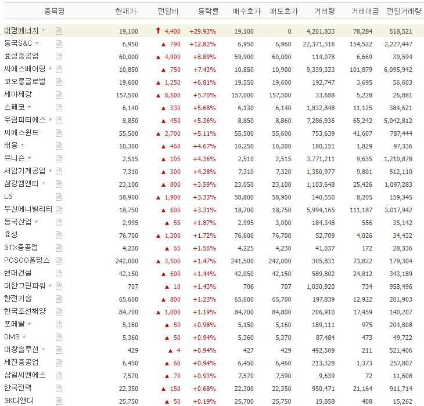Open the document icon beside 삼강엠앤티
The height and width of the screenshot is (406, 424).
click(59, 184)
